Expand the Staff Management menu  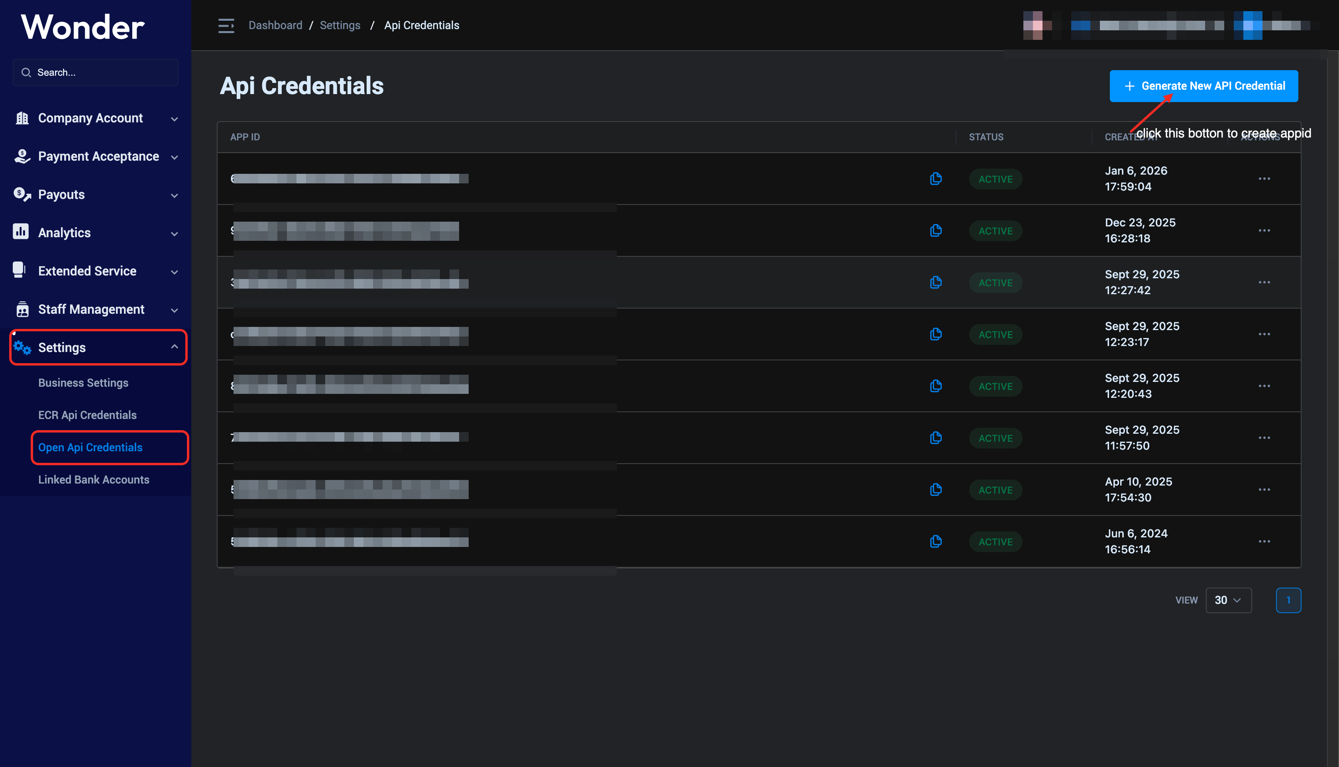click(97, 309)
